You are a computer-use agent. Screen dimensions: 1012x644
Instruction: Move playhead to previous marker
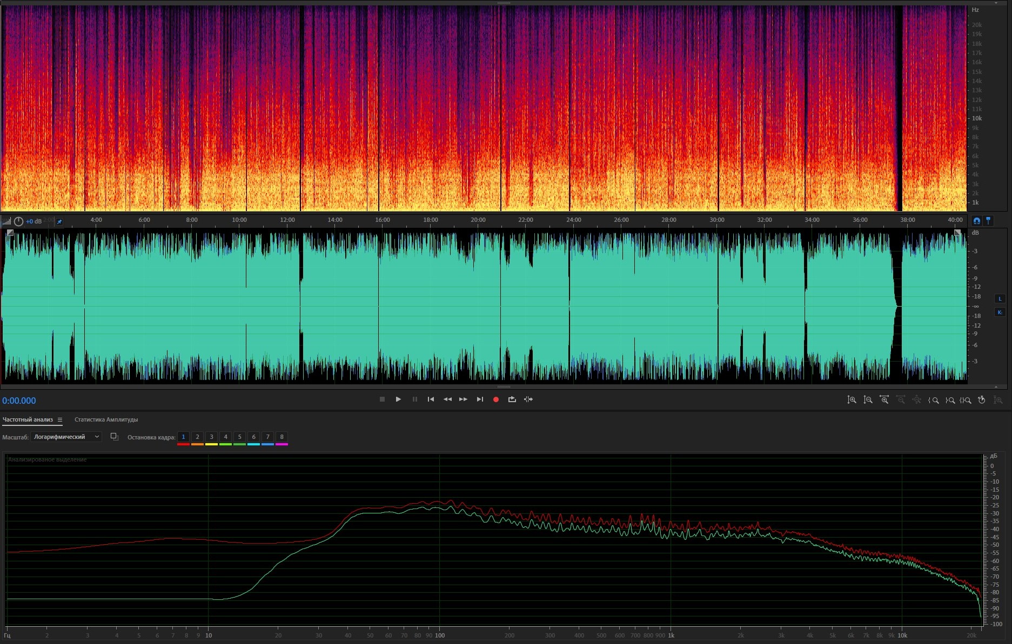[x=431, y=399]
